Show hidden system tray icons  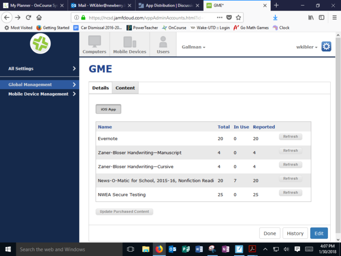click(x=265, y=249)
